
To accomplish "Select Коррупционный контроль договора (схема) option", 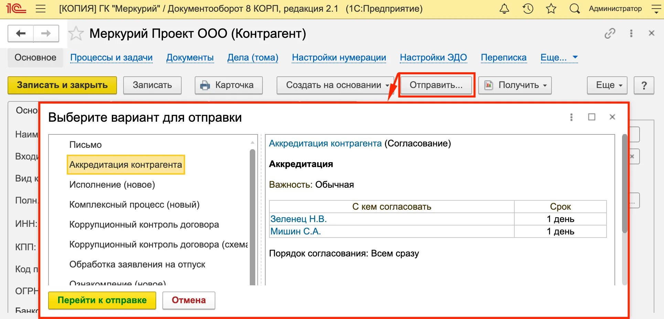I will pos(158,244).
